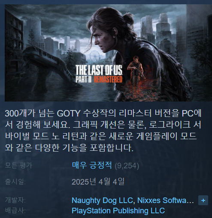Click the GOTY description paragraph
This screenshot has height=218, width=212.
(103, 131)
